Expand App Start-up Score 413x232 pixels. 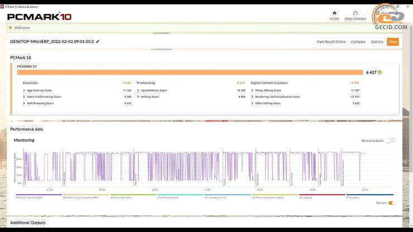(24, 90)
